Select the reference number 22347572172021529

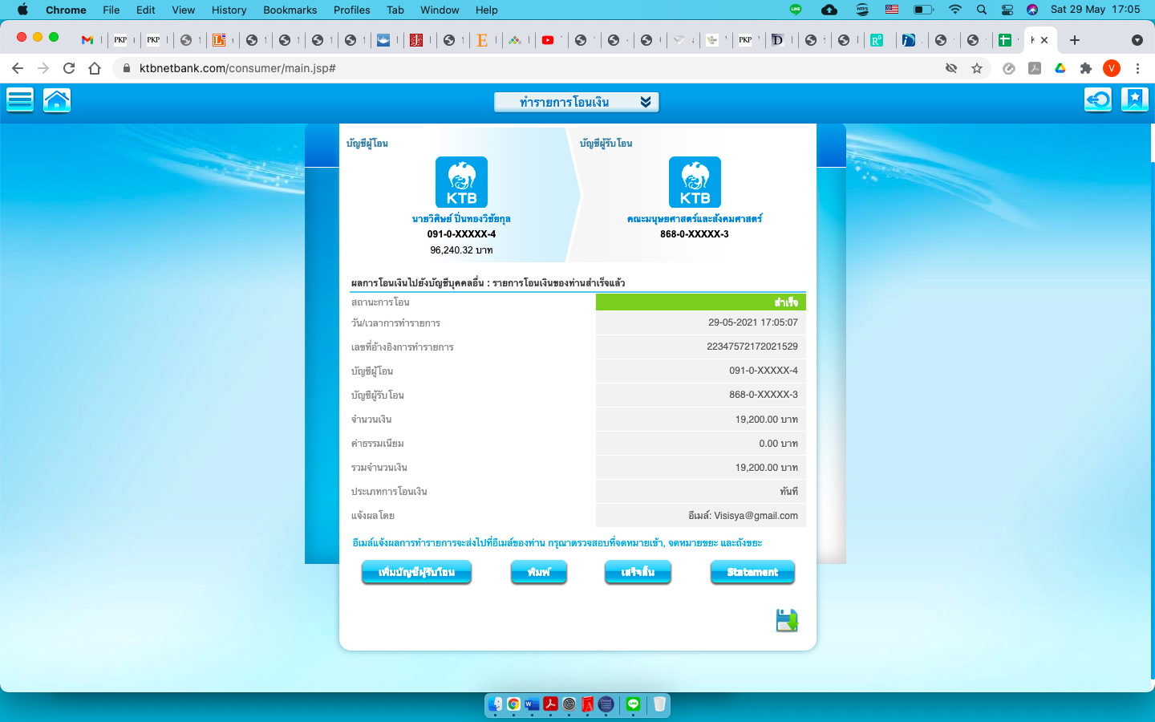pos(752,347)
